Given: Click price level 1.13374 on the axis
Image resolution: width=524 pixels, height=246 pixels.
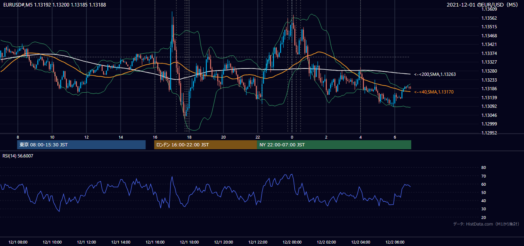Looking at the screenshot, I should pos(489,53).
